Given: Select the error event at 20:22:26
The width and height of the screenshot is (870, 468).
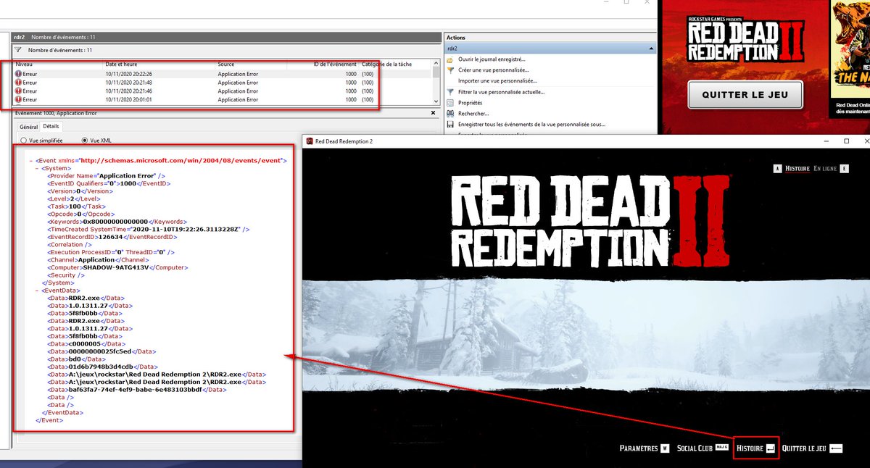Looking at the screenshot, I should [223, 74].
